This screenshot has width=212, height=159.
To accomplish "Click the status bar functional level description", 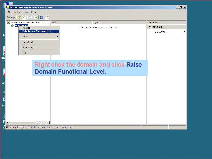I will [x=39, y=127].
